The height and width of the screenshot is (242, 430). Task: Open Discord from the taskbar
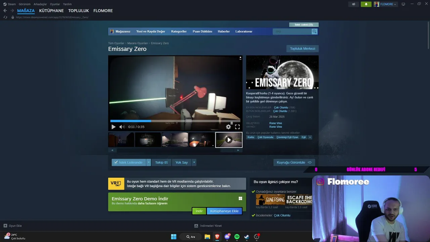point(227,237)
